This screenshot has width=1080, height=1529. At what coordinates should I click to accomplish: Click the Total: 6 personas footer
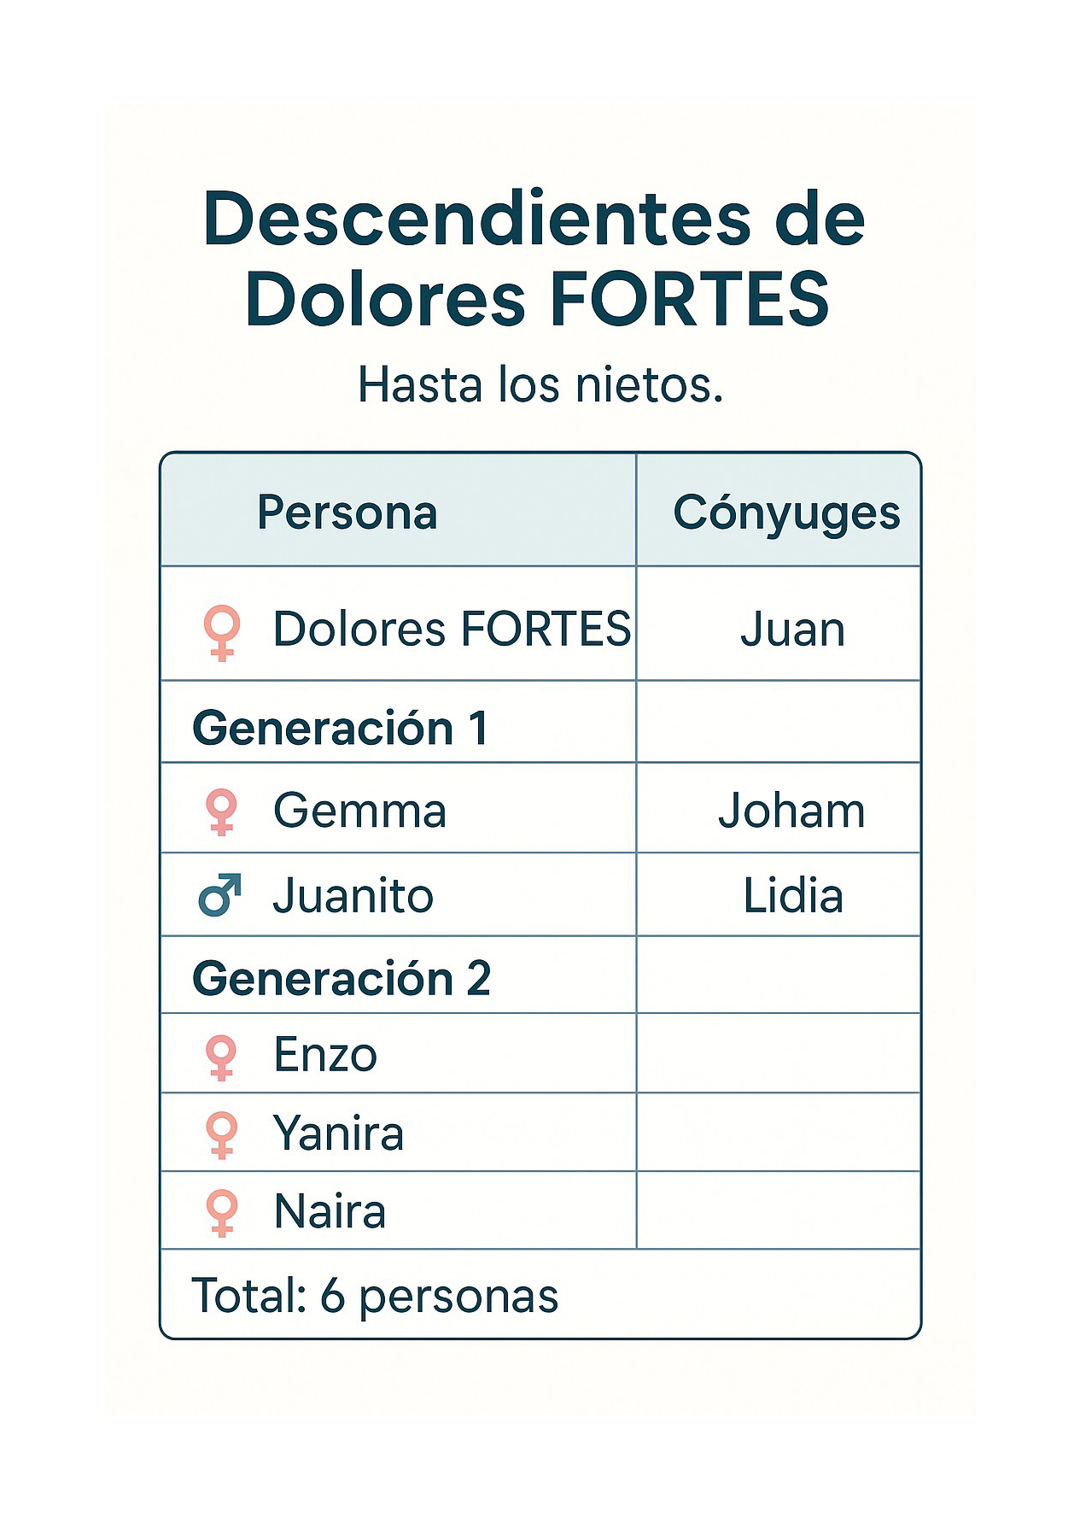click(375, 1296)
